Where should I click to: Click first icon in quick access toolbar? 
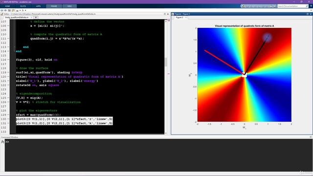click(244, 6)
